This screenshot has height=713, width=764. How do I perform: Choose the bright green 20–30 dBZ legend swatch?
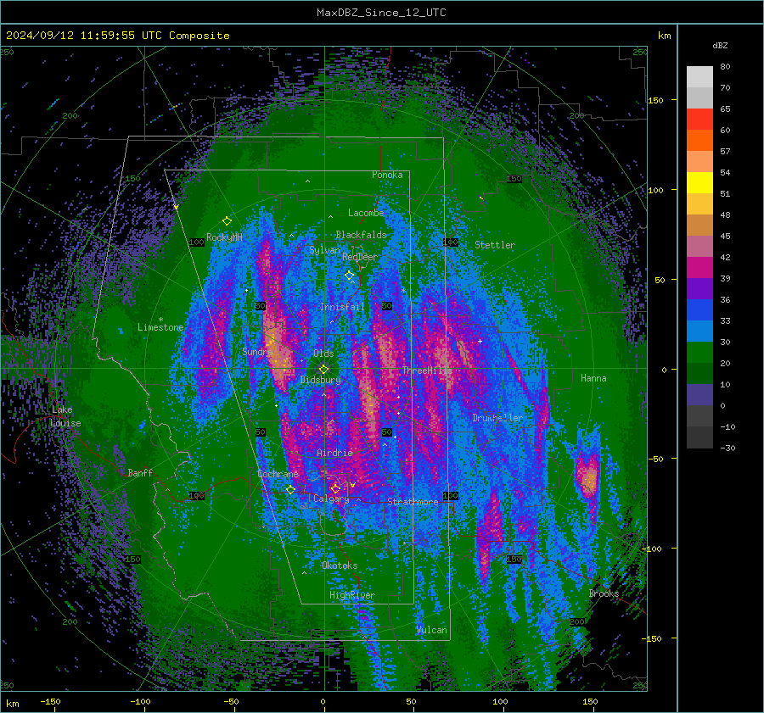tap(699, 353)
